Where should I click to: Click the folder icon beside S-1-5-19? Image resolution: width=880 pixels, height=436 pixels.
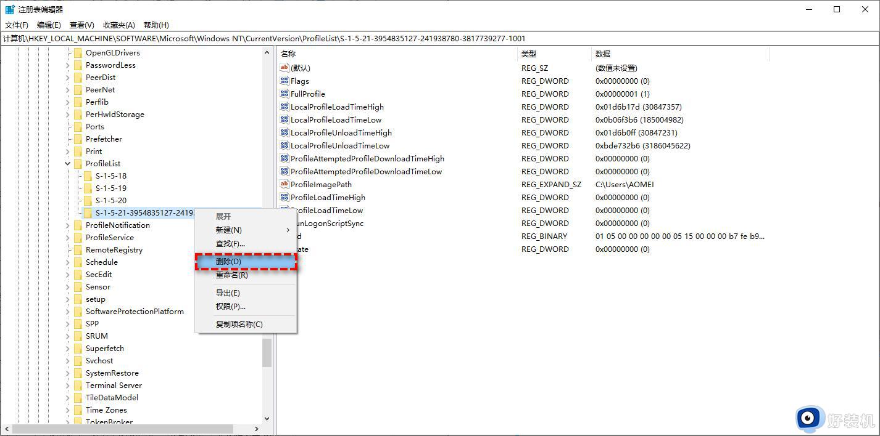(x=88, y=188)
